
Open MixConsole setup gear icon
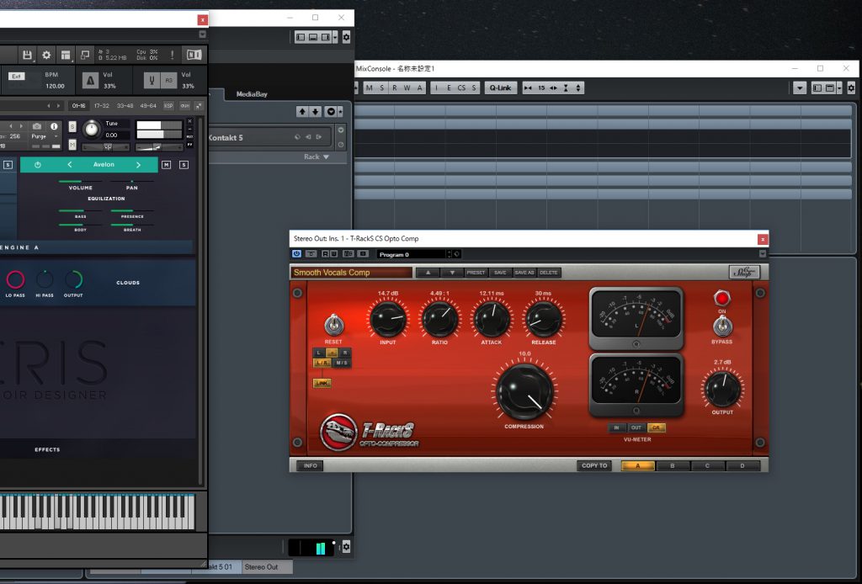click(x=851, y=88)
